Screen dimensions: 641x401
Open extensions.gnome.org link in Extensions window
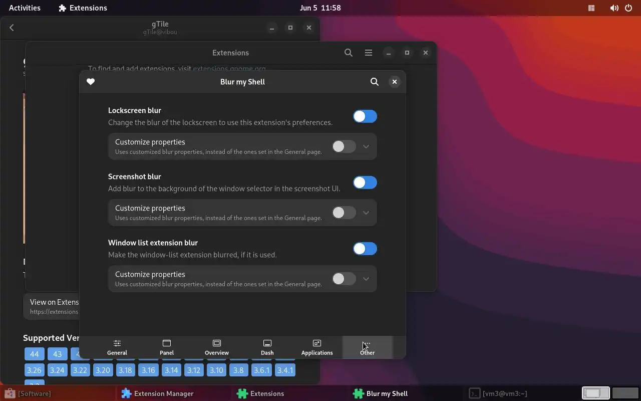(229, 69)
